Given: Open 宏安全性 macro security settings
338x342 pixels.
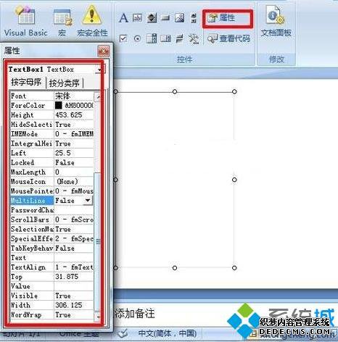Looking at the screenshot, I should coord(92,22).
